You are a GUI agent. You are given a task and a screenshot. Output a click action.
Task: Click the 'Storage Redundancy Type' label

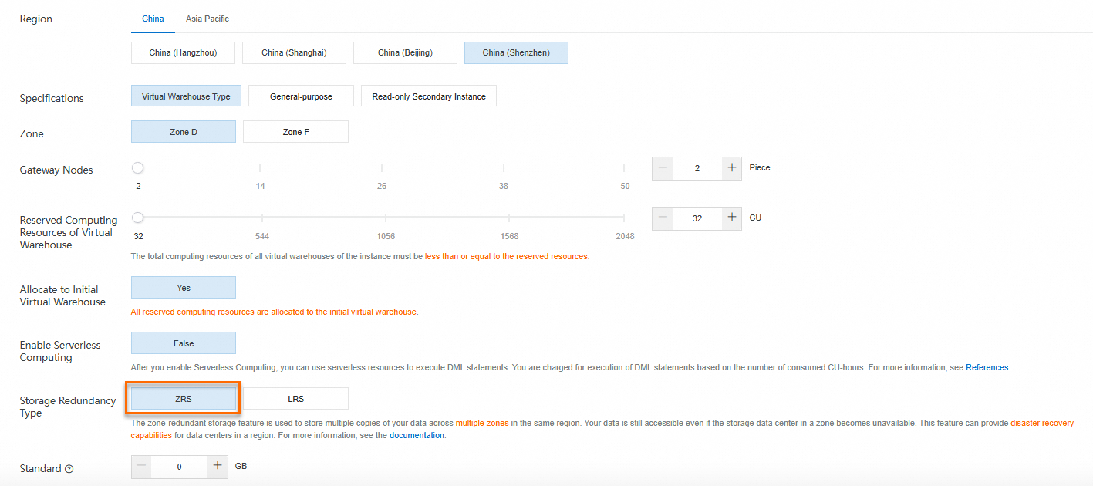click(68, 407)
